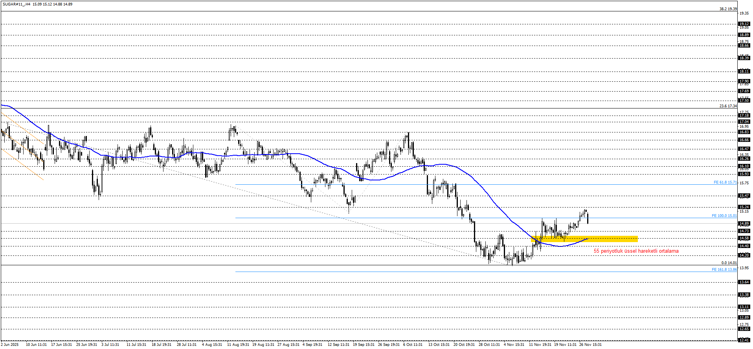Viewport: 753px width, 349px height.
Task: Click the 17.50 price level tag
Action: click(744, 101)
